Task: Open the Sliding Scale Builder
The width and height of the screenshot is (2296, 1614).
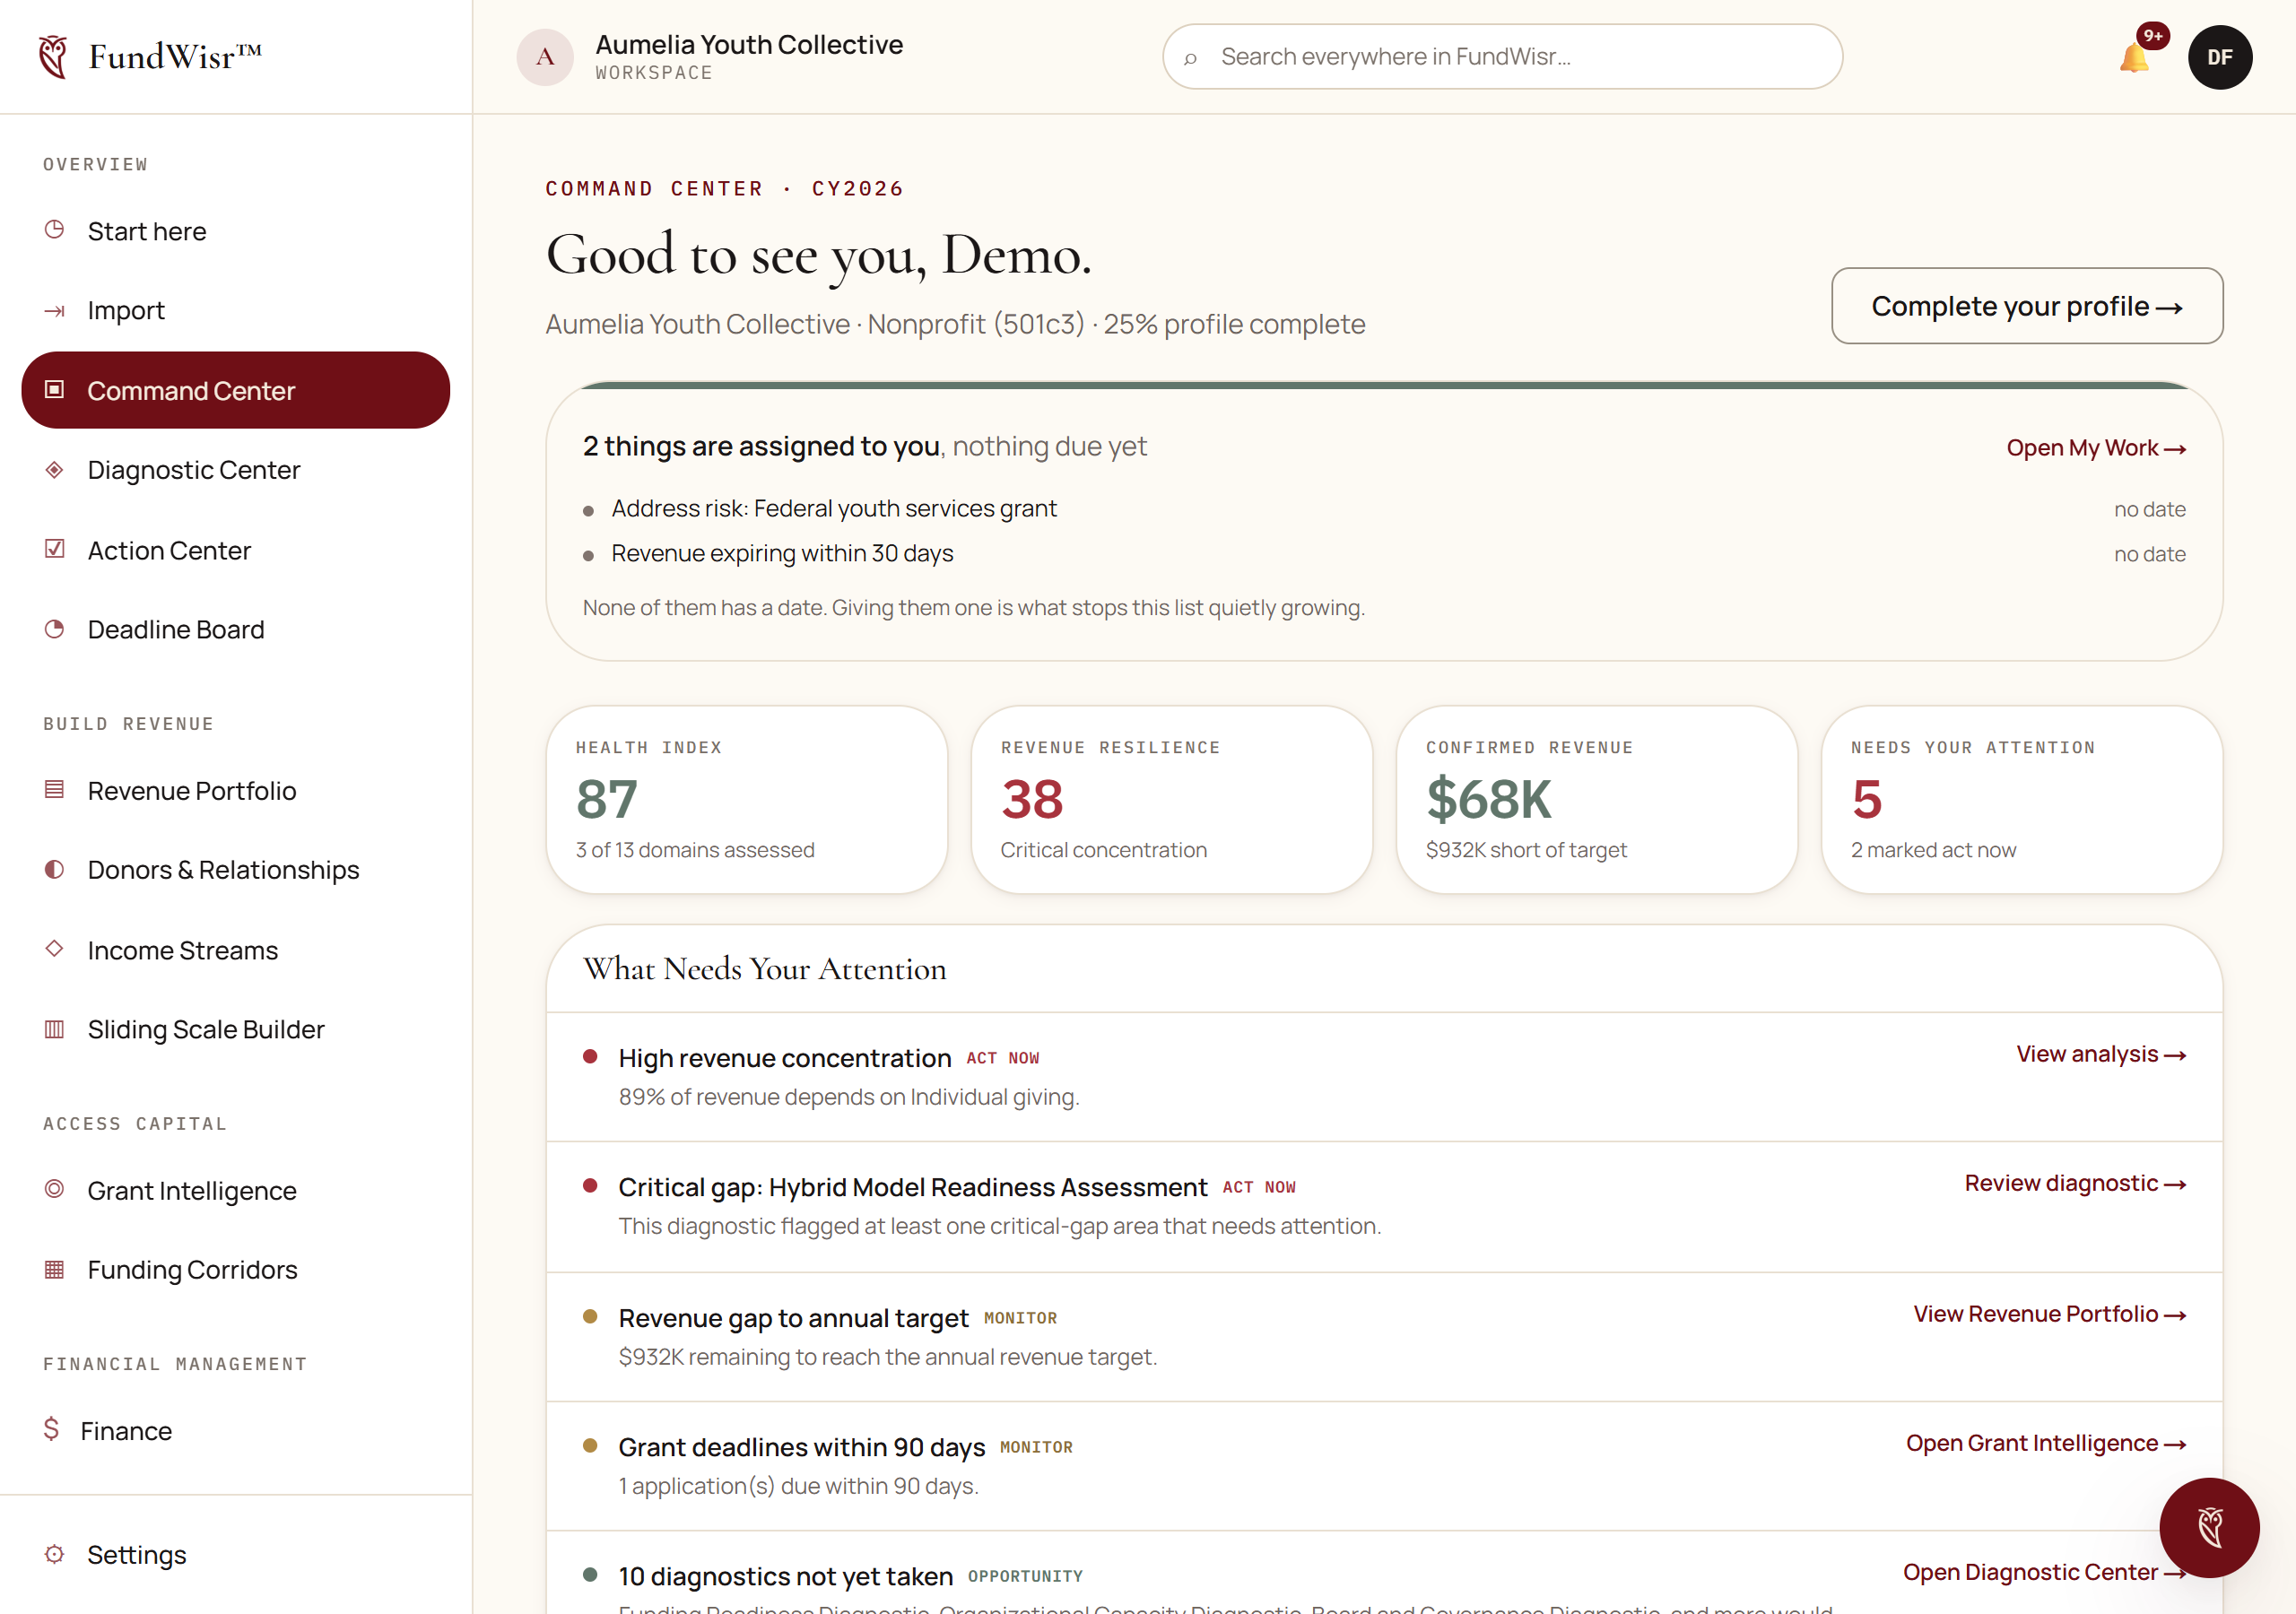Action: click(x=236, y=1030)
